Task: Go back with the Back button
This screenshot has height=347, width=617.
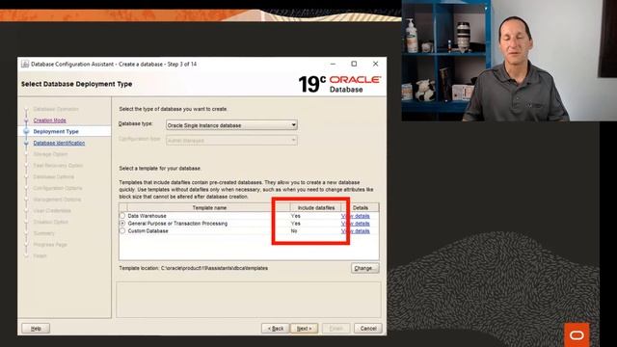Action: click(276, 328)
